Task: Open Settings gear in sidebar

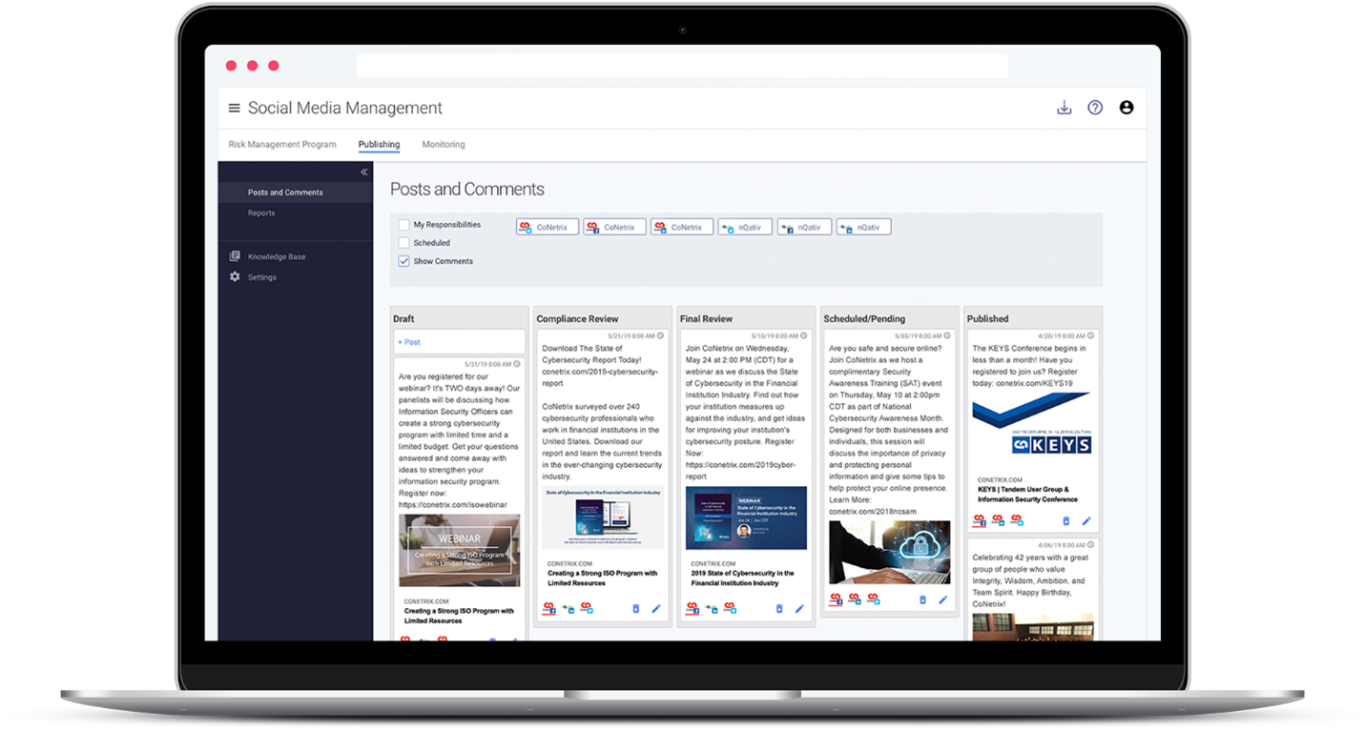Action: pyautogui.click(x=235, y=277)
